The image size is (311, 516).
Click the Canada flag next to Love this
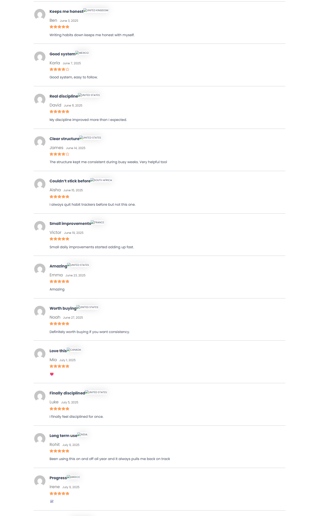coord(74,350)
